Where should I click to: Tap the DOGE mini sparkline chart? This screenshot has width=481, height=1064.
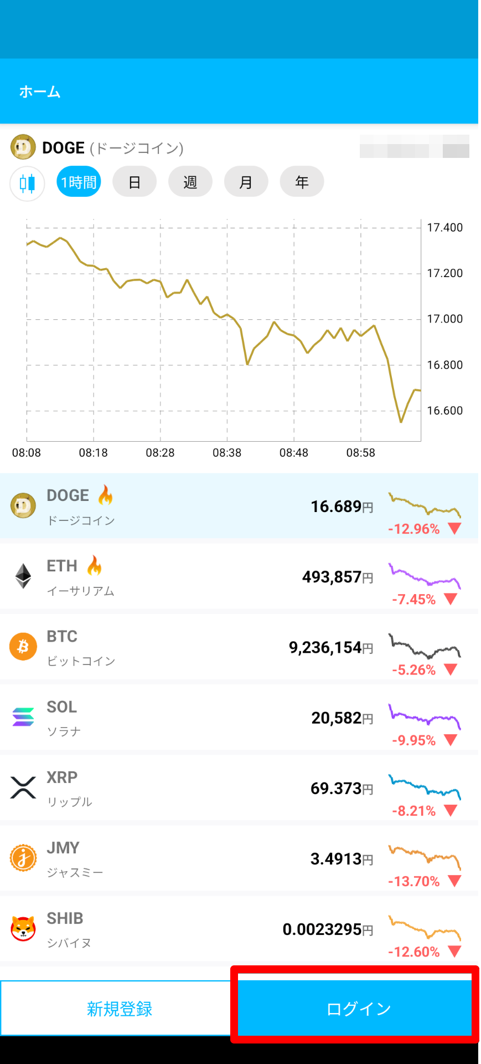(425, 504)
